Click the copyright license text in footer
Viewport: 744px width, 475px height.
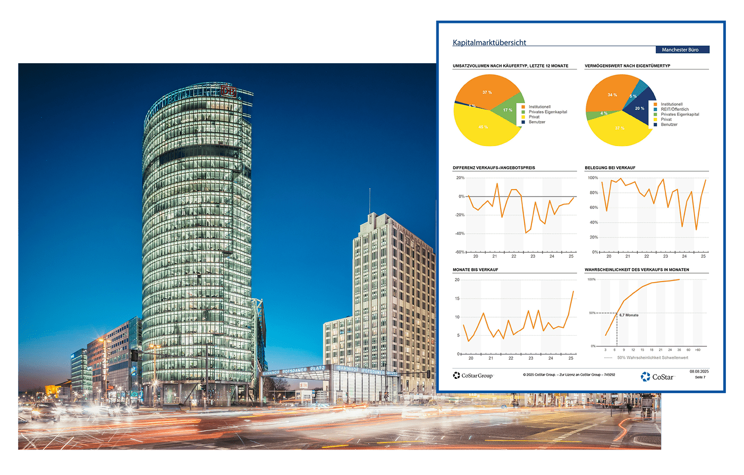(x=569, y=375)
